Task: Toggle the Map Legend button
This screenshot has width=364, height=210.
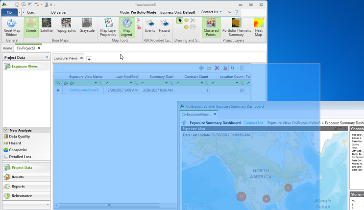Action: (x=127, y=26)
